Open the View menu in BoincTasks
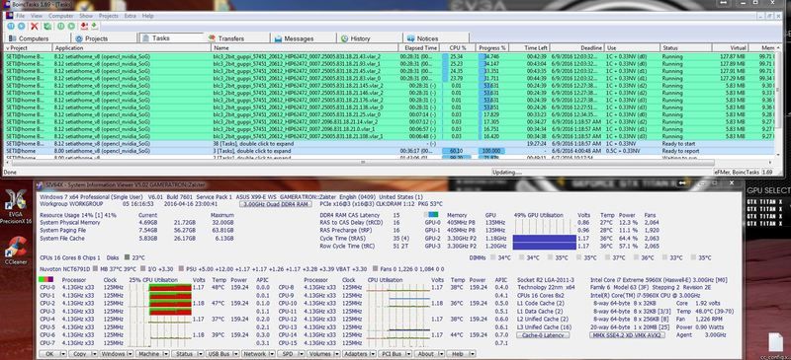Image resolution: width=791 pixels, height=360 pixels. [37, 16]
